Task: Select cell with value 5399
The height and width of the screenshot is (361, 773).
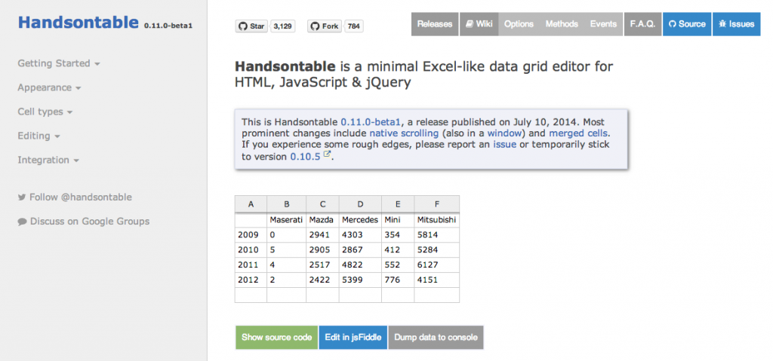Action: (x=360, y=280)
